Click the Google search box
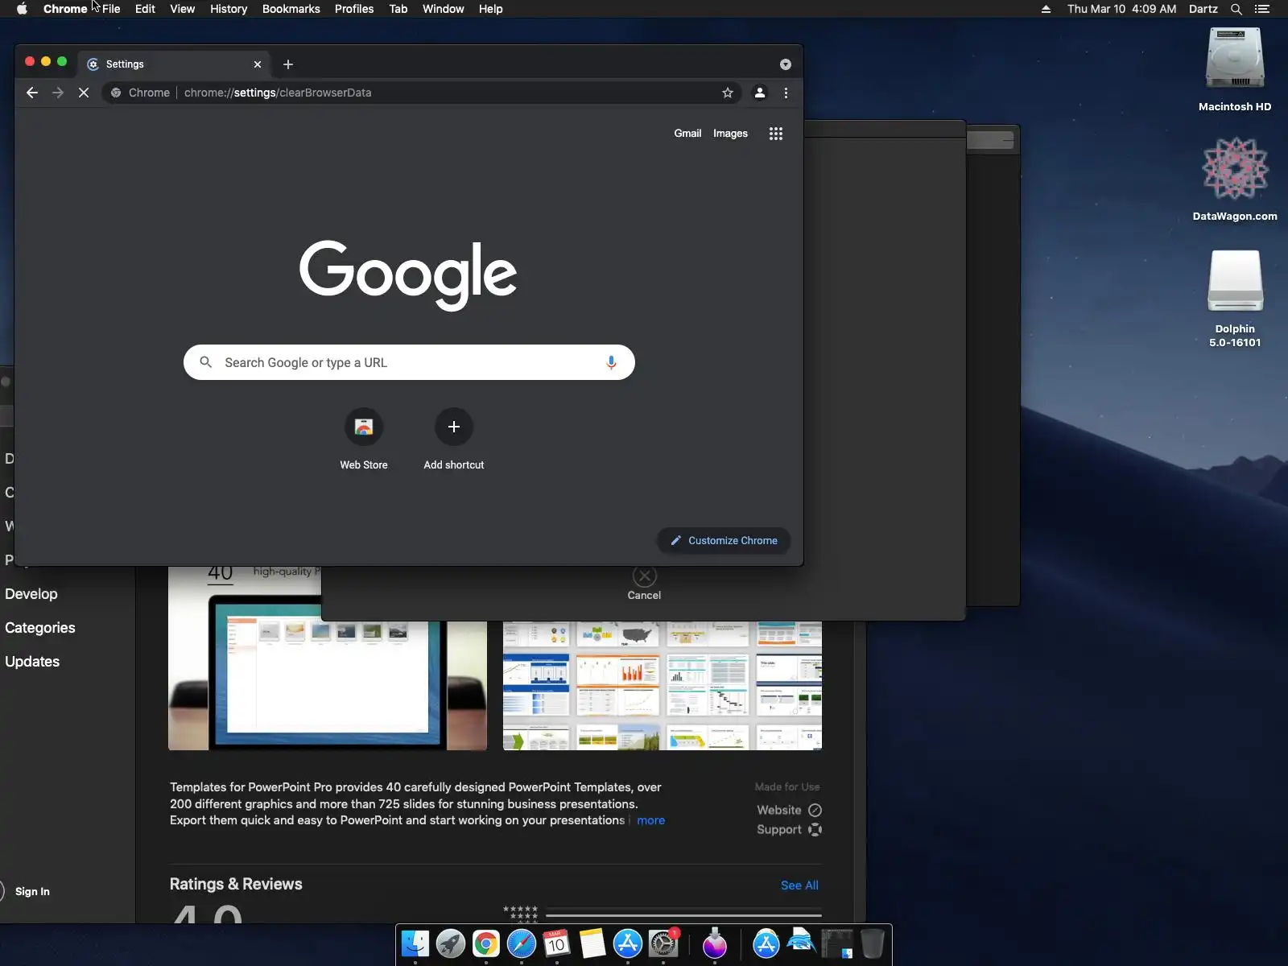This screenshot has width=1288, height=966. click(x=409, y=362)
